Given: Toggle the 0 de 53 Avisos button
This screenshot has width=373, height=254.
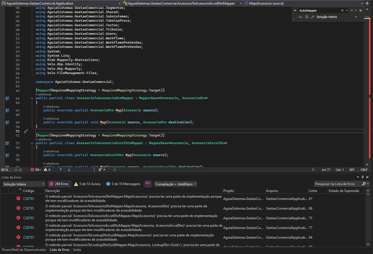Looking at the screenshot, I should pos(88,184).
